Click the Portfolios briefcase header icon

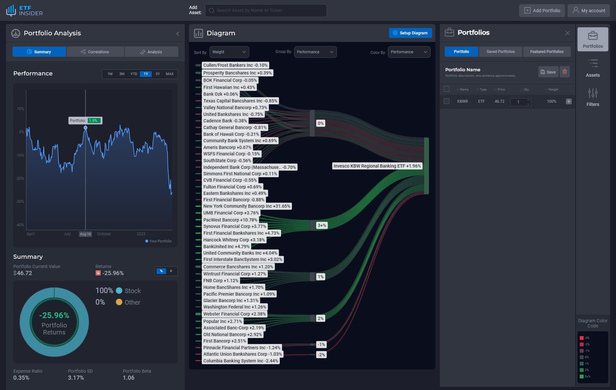449,32
